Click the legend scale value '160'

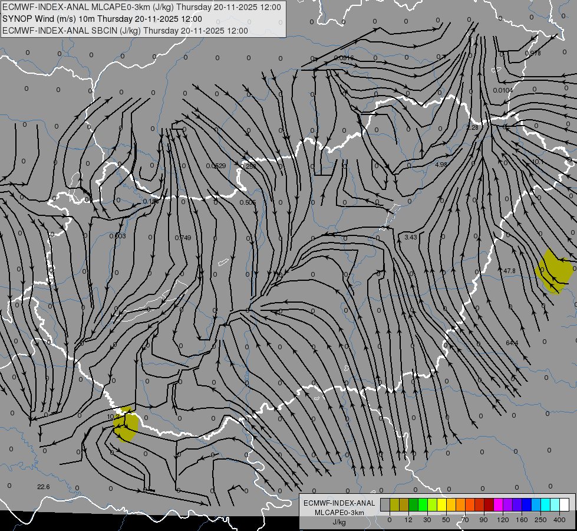pyautogui.click(x=522, y=520)
